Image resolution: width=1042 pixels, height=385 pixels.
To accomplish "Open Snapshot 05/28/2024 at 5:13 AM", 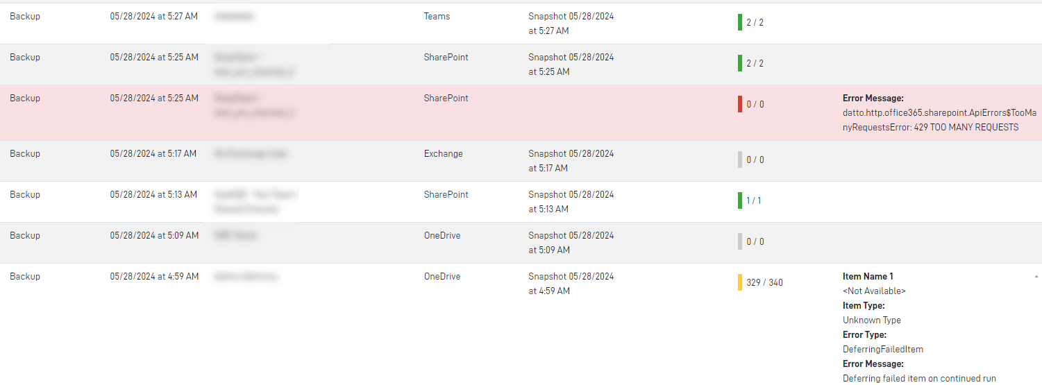I will (x=571, y=201).
